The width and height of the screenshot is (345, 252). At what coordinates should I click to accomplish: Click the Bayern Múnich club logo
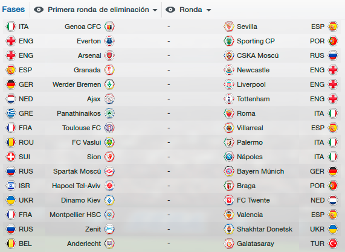tap(229, 171)
